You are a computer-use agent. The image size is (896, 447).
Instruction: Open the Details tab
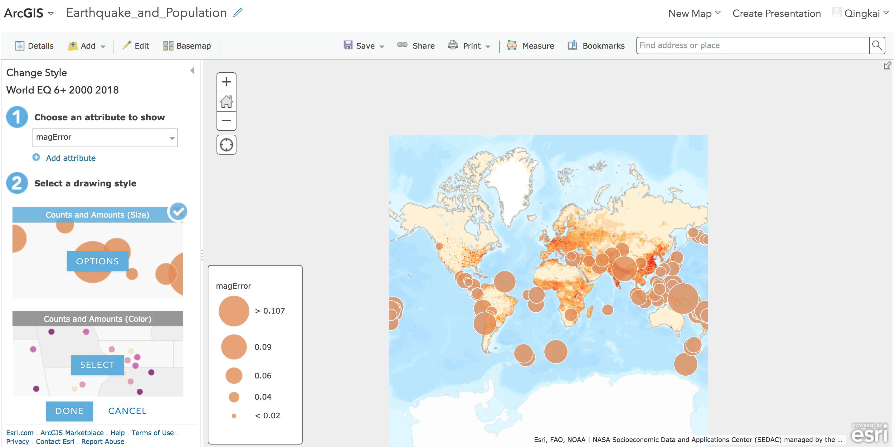pos(34,46)
